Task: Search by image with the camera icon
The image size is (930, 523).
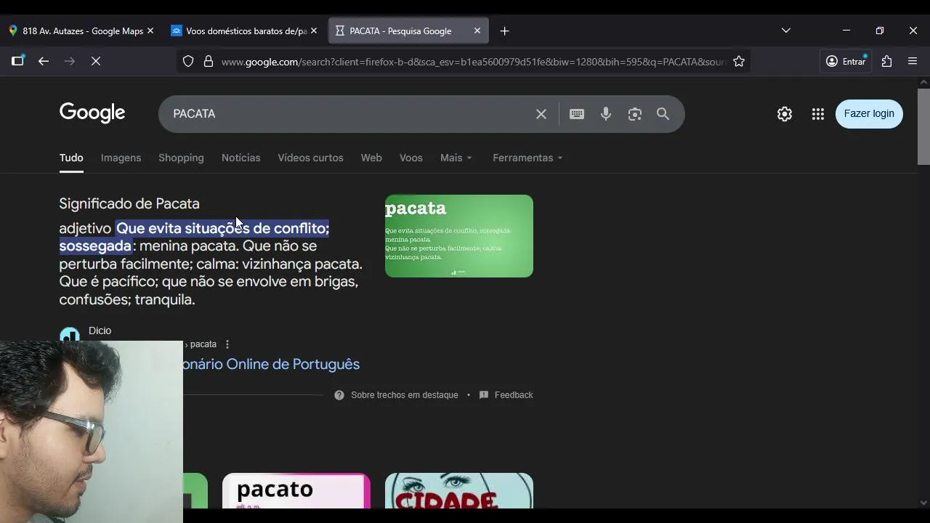Action: click(x=635, y=114)
